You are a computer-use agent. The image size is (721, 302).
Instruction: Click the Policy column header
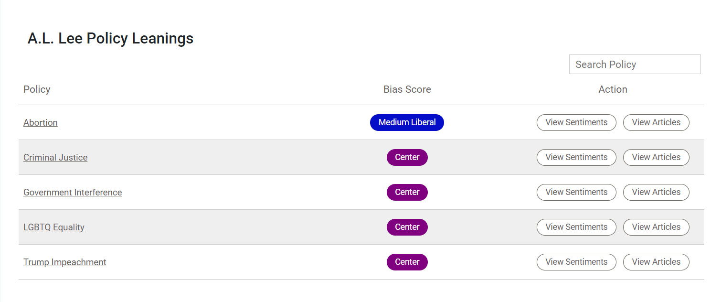(37, 89)
